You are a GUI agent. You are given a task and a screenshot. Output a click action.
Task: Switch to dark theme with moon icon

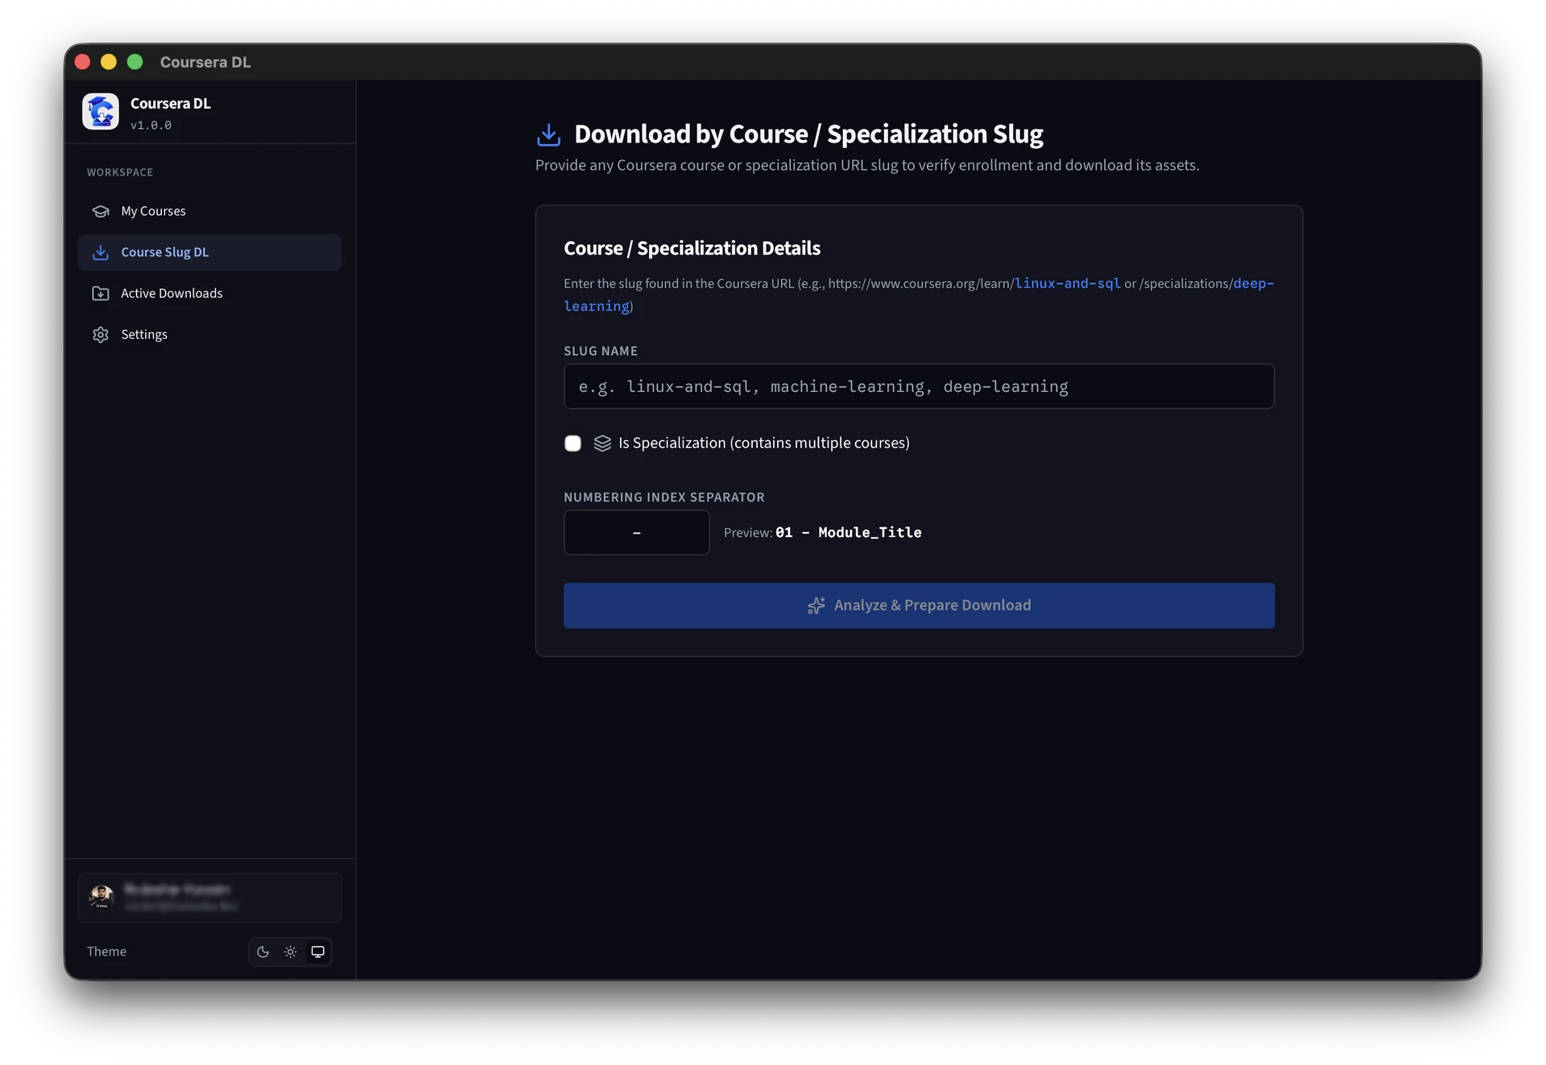263,951
